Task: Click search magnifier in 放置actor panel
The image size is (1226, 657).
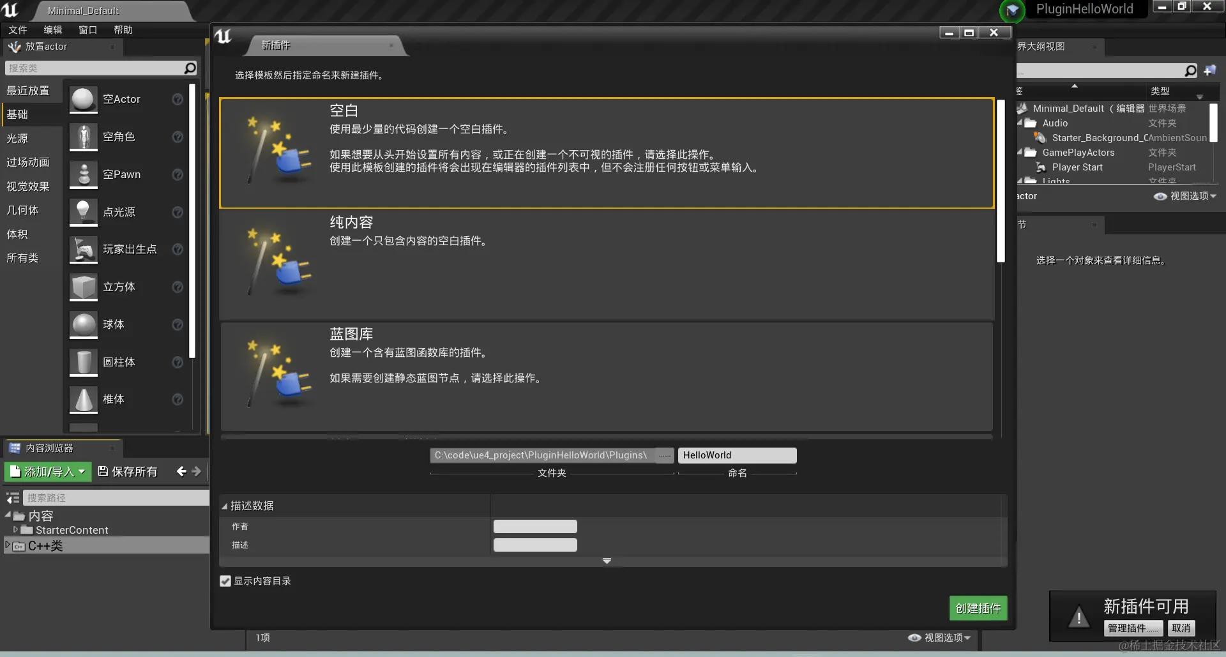Action: (x=190, y=68)
